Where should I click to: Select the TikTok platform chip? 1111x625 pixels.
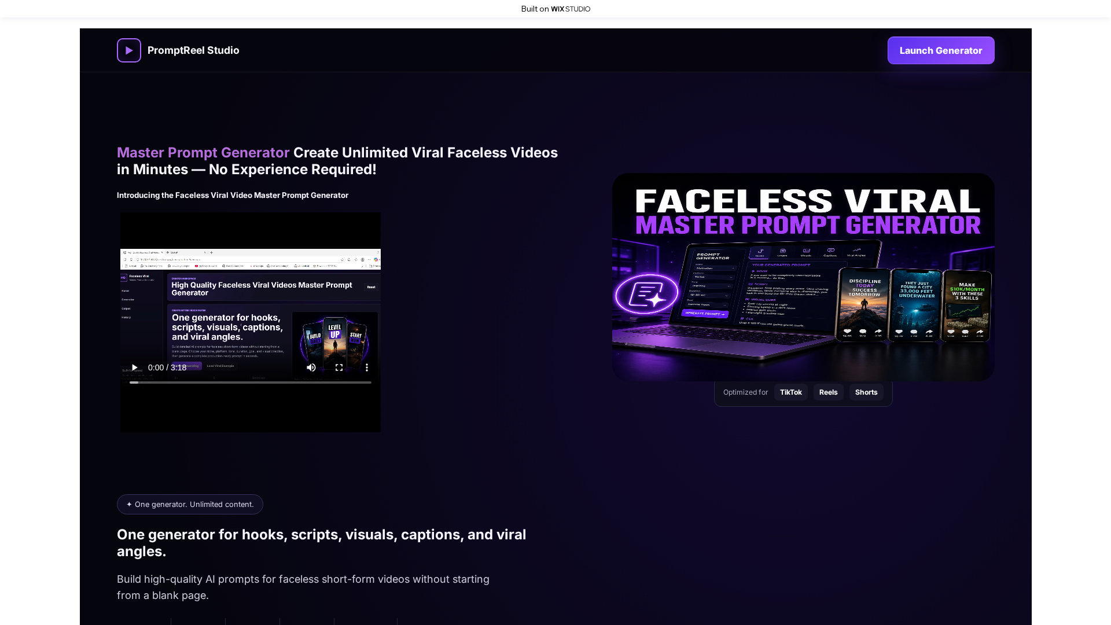tap(790, 392)
